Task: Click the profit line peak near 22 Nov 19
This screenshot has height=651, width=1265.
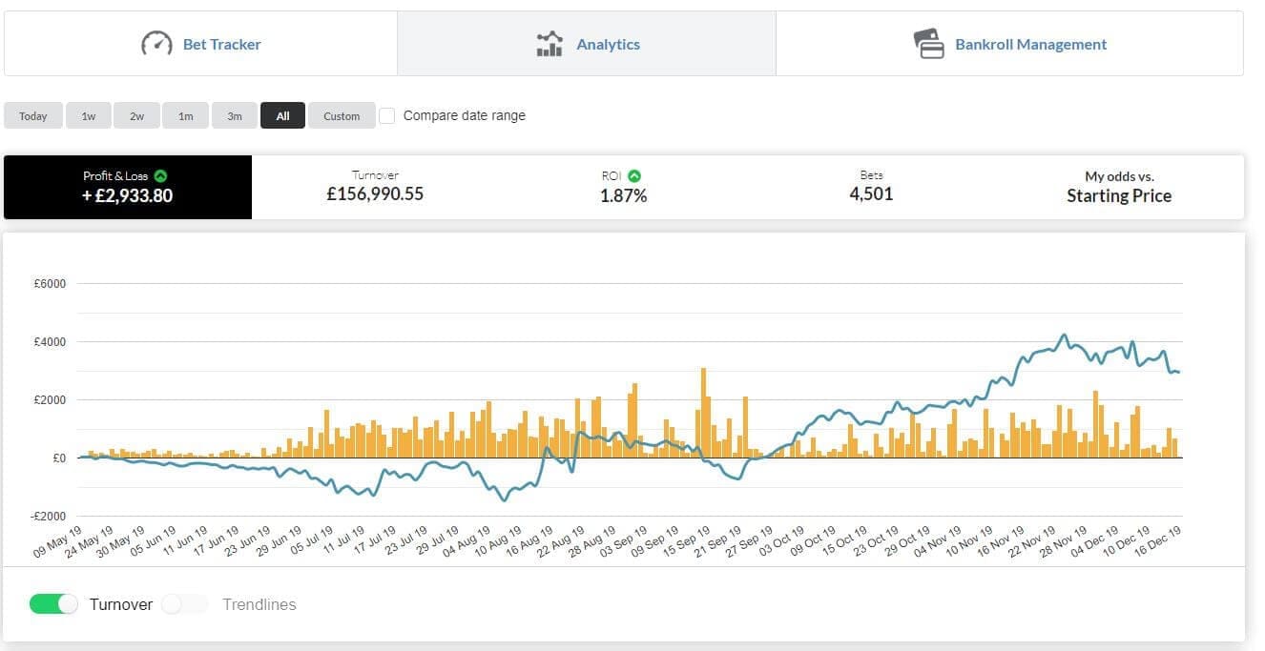Action: 1065,336
